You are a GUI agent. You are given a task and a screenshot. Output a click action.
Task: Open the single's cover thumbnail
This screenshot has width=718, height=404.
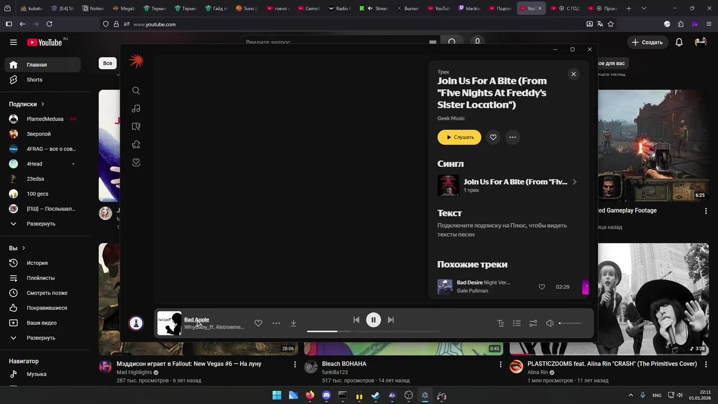pyautogui.click(x=448, y=186)
